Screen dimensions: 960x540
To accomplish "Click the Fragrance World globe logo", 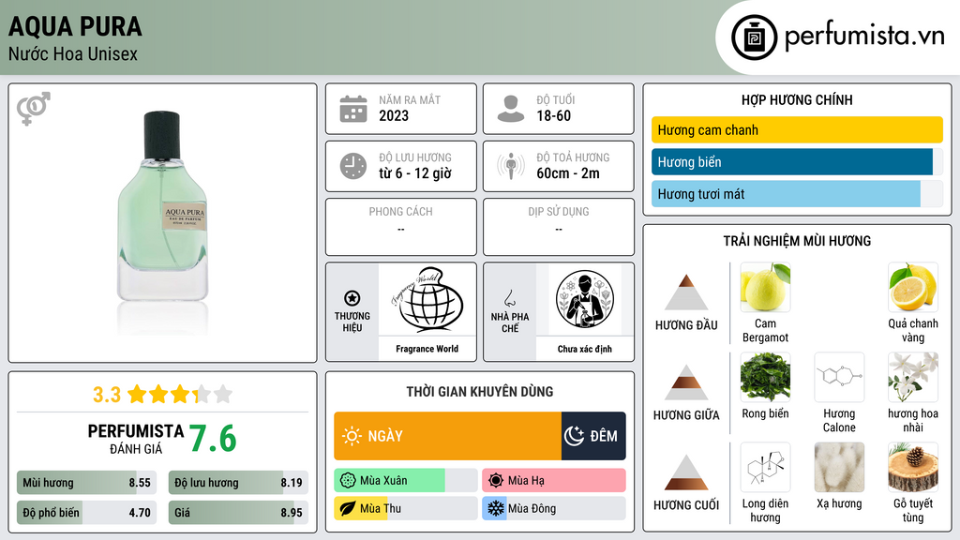I will 427,300.
